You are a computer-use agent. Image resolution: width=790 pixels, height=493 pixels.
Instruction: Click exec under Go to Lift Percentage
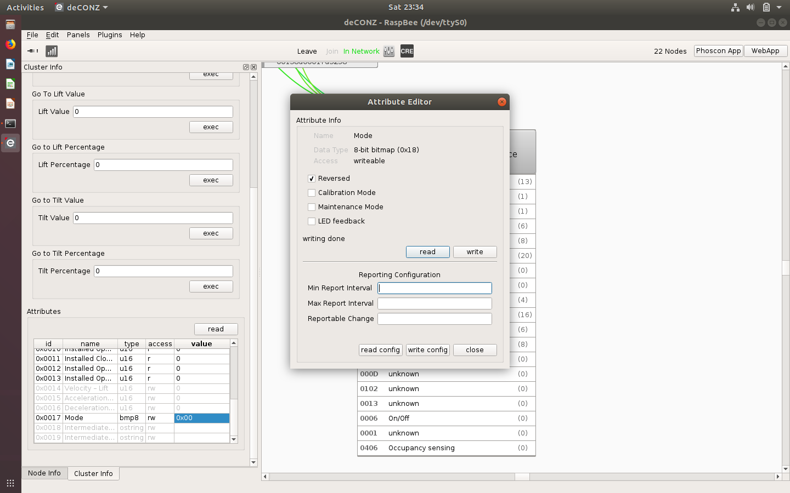(x=211, y=180)
